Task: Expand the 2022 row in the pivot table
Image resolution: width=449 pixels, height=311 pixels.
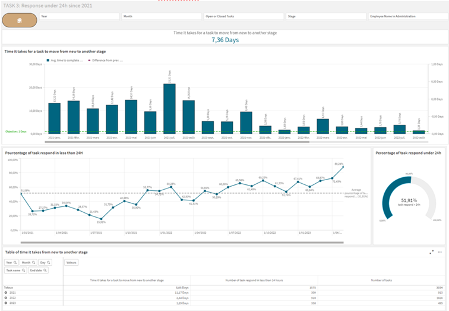Action: coord(6,299)
